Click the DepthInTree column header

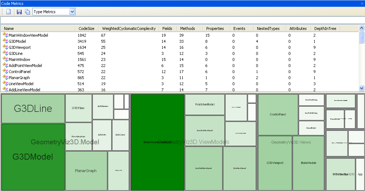click(325, 29)
